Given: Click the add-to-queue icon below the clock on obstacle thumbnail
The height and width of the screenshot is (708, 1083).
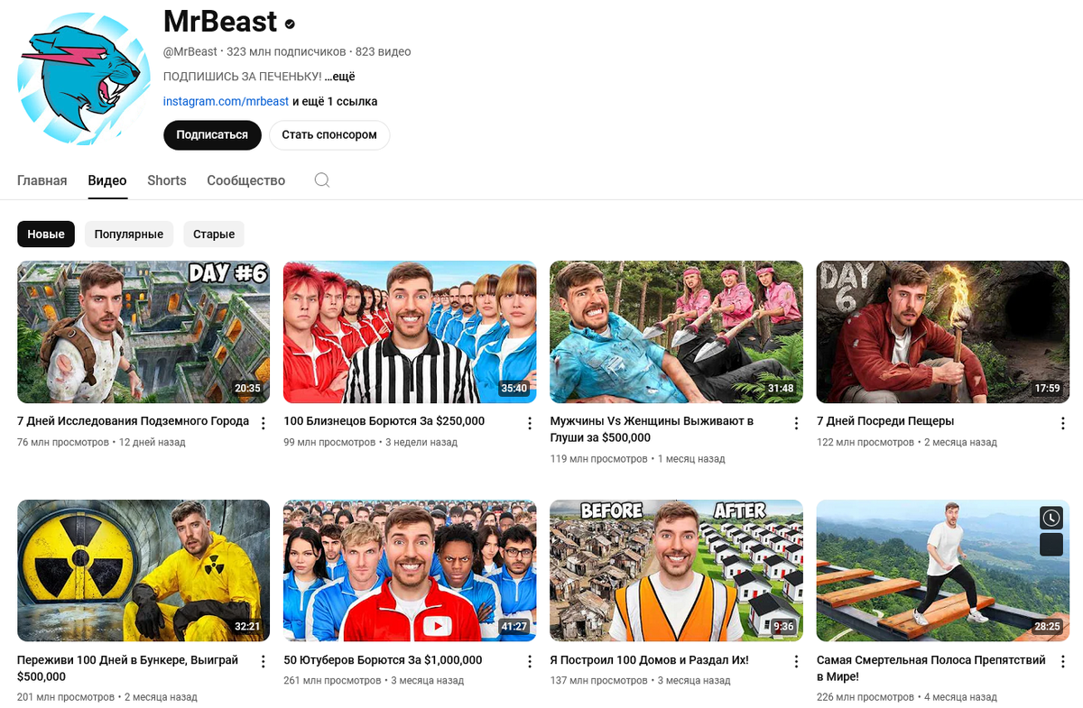Looking at the screenshot, I should (x=1051, y=545).
